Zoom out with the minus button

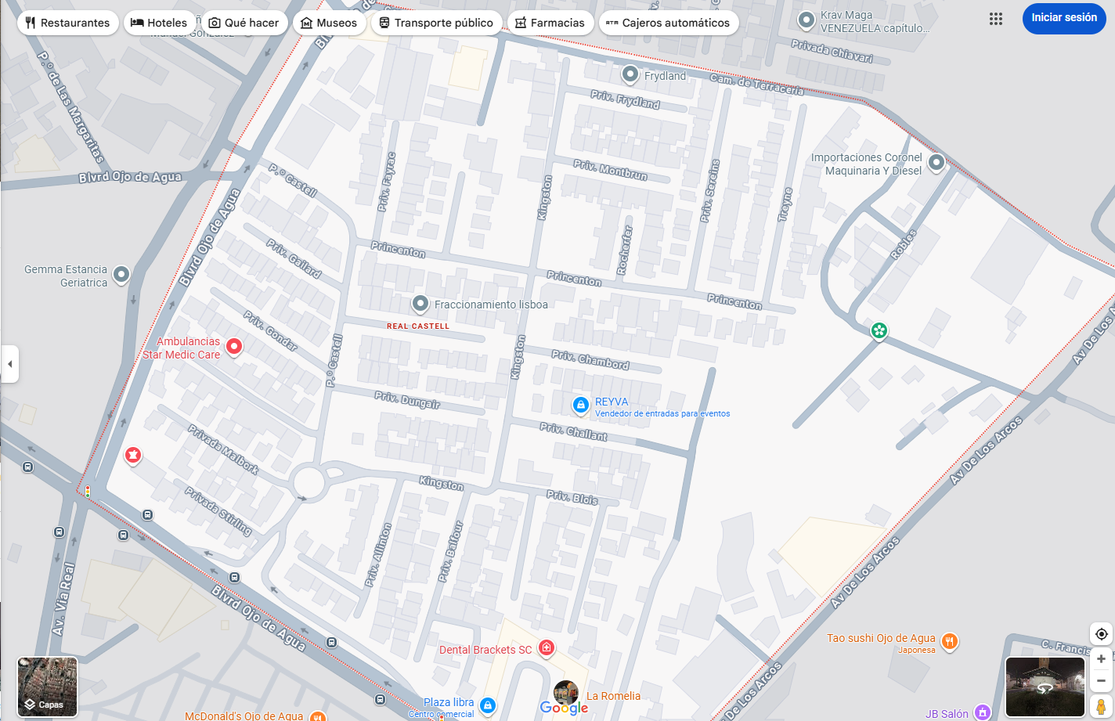[1101, 681]
